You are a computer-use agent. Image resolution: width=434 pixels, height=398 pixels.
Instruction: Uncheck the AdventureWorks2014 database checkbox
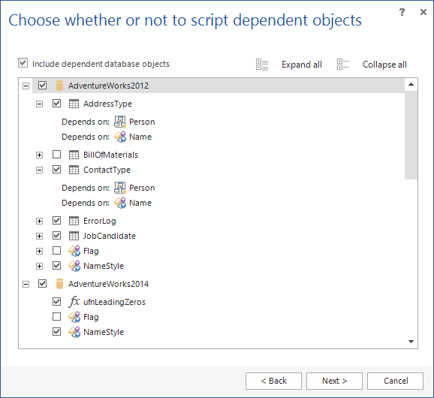pyautogui.click(x=42, y=283)
